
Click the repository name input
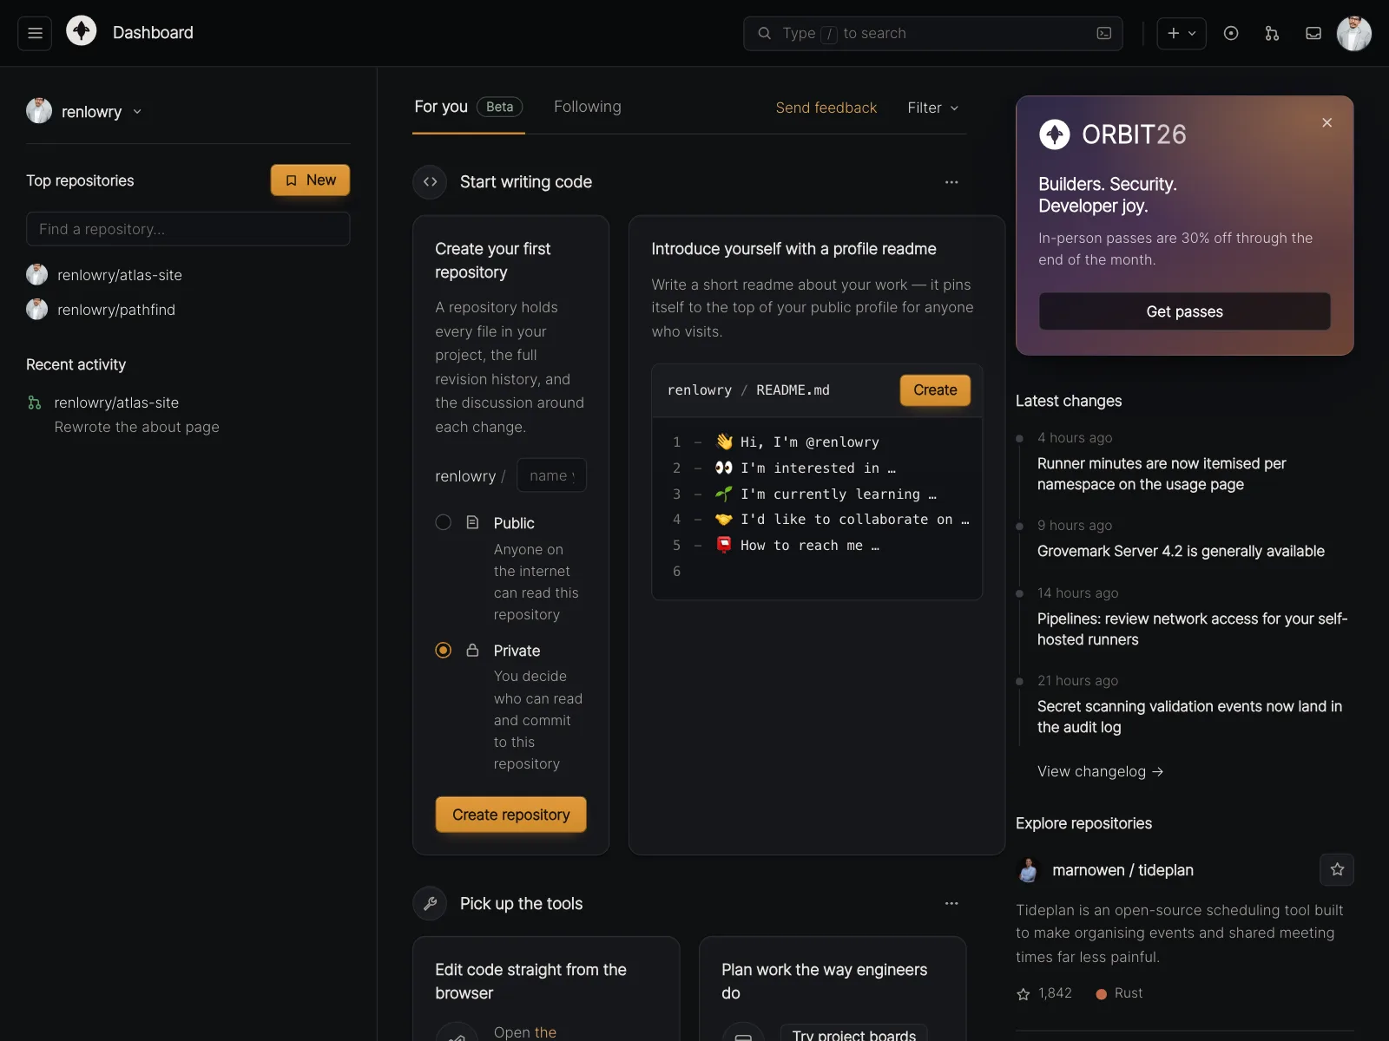(551, 475)
